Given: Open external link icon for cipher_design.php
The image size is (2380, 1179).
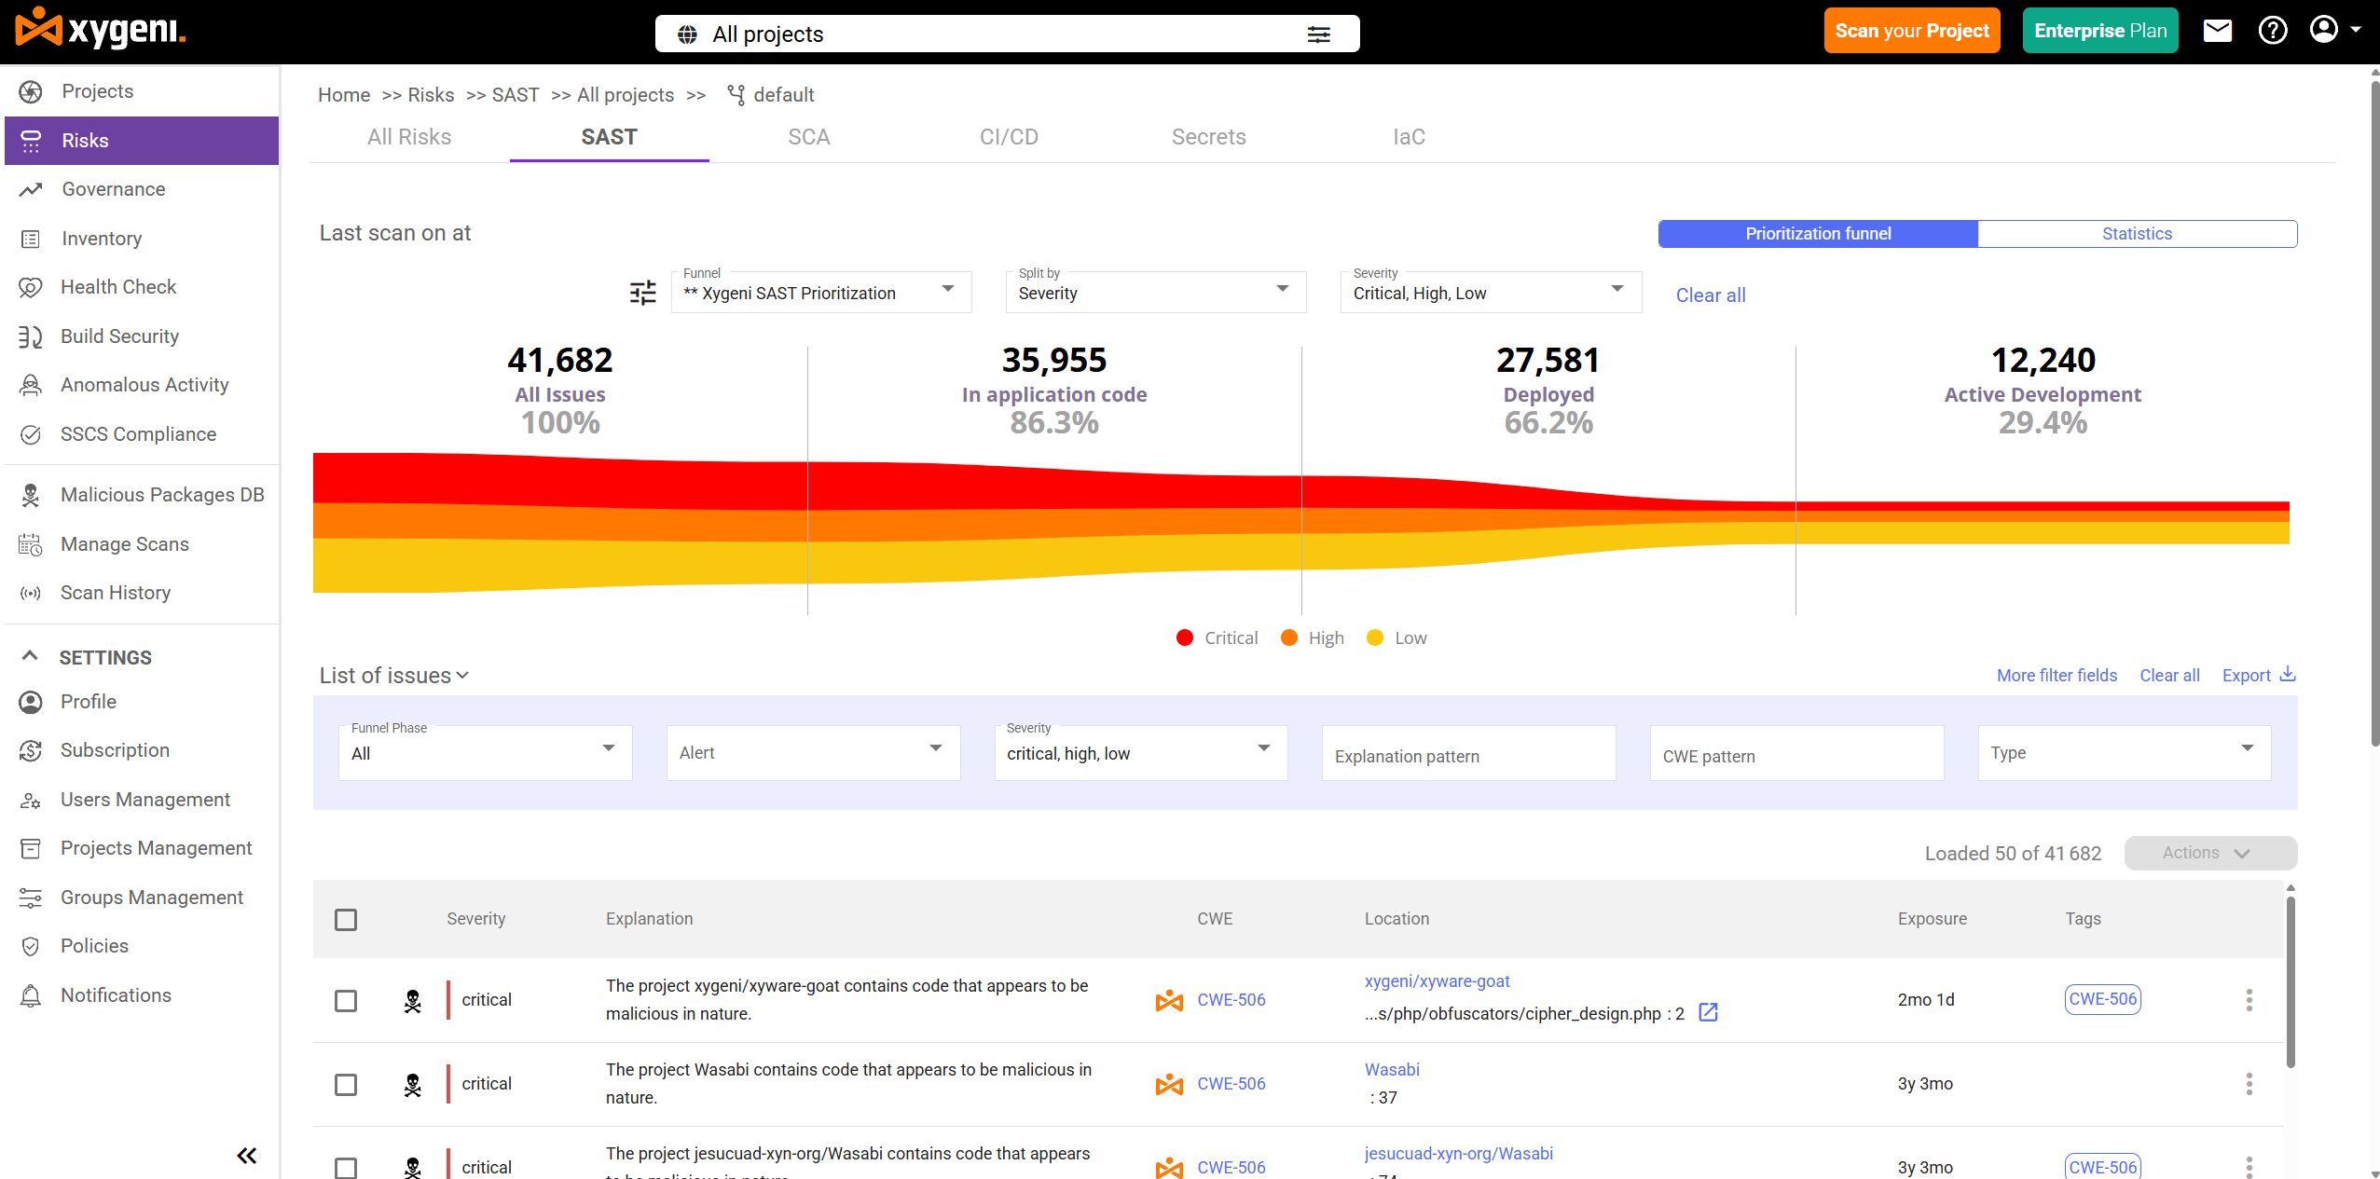Looking at the screenshot, I should (1708, 1012).
